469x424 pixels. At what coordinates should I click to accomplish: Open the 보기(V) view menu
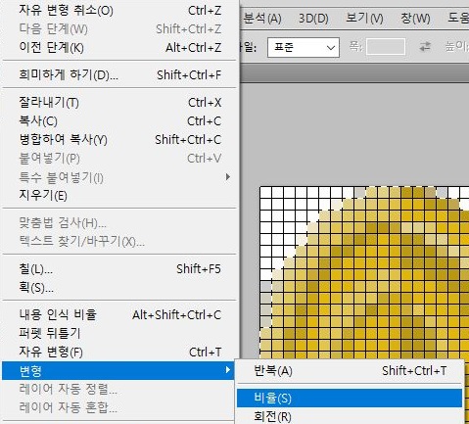click(x=364, y=18)
